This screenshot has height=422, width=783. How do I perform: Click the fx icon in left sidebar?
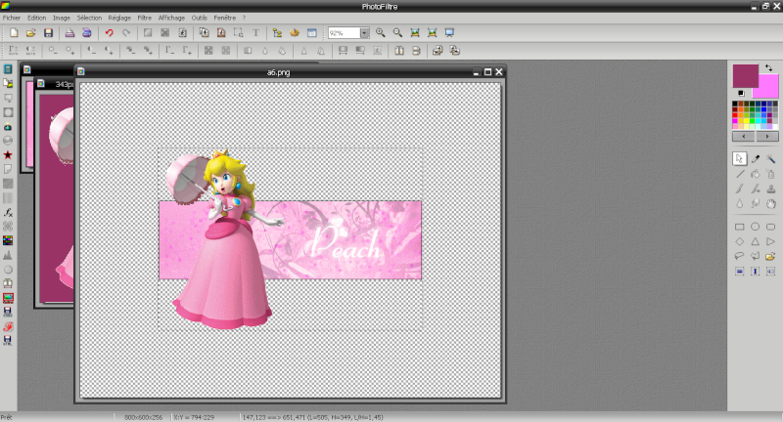coord(8,212)
